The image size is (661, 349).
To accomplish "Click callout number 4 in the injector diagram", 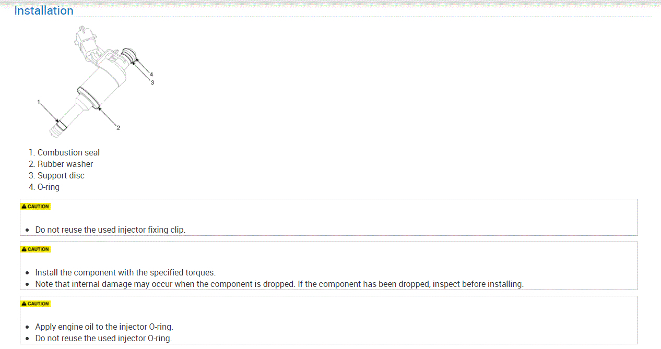I will point(151,75).
